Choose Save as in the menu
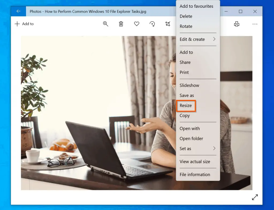 198,95
